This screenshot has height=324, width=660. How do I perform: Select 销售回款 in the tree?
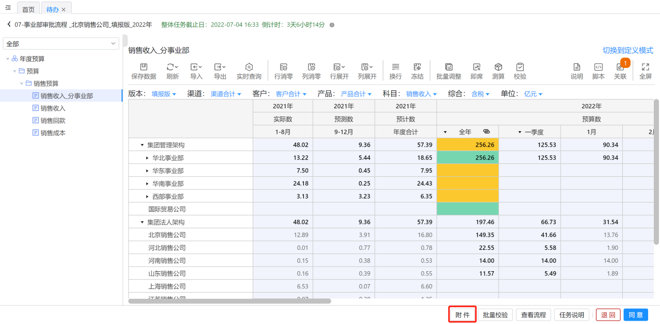click(53, 121)
